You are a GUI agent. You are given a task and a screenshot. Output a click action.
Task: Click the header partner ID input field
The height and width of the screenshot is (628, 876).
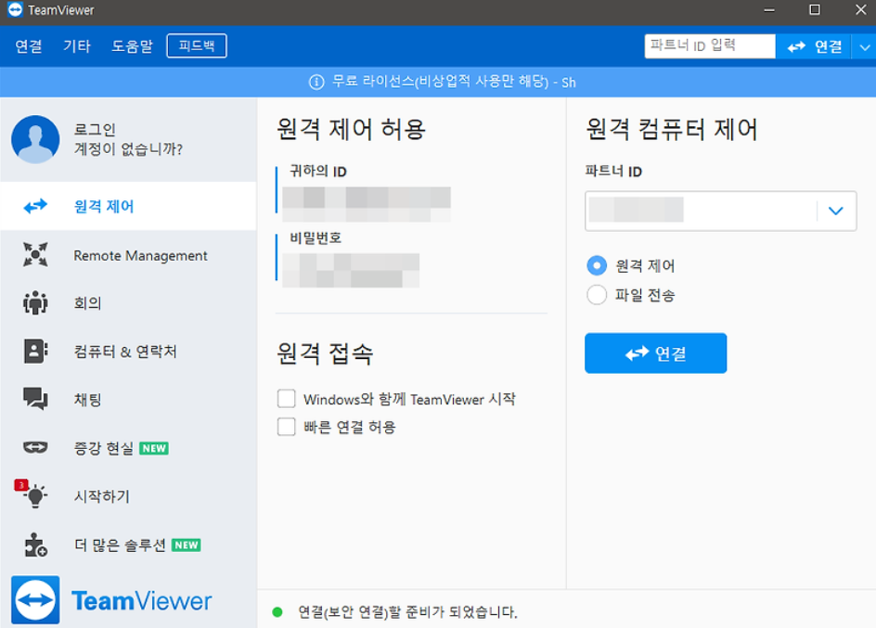tap(710, 46)
